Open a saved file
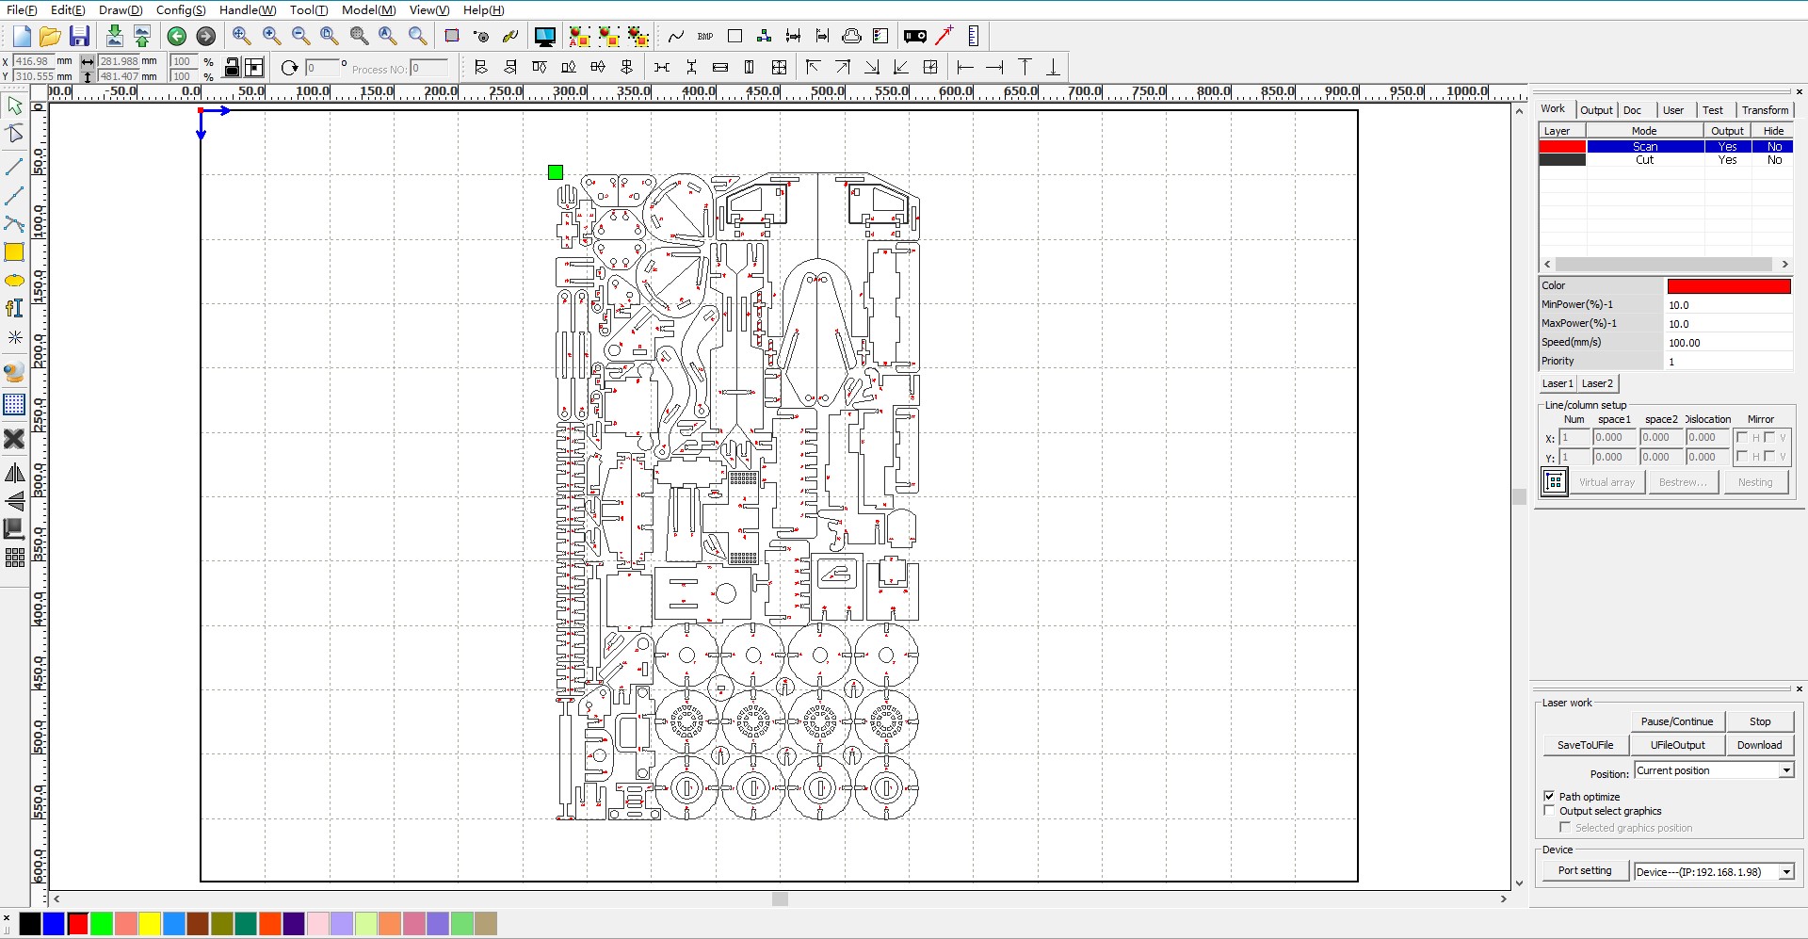Screen dimensions: 1808x939 (50, 36)
